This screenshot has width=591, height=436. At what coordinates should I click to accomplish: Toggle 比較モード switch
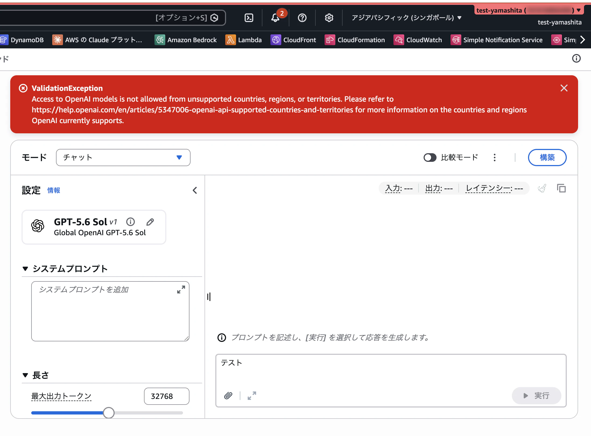[430, 158]
